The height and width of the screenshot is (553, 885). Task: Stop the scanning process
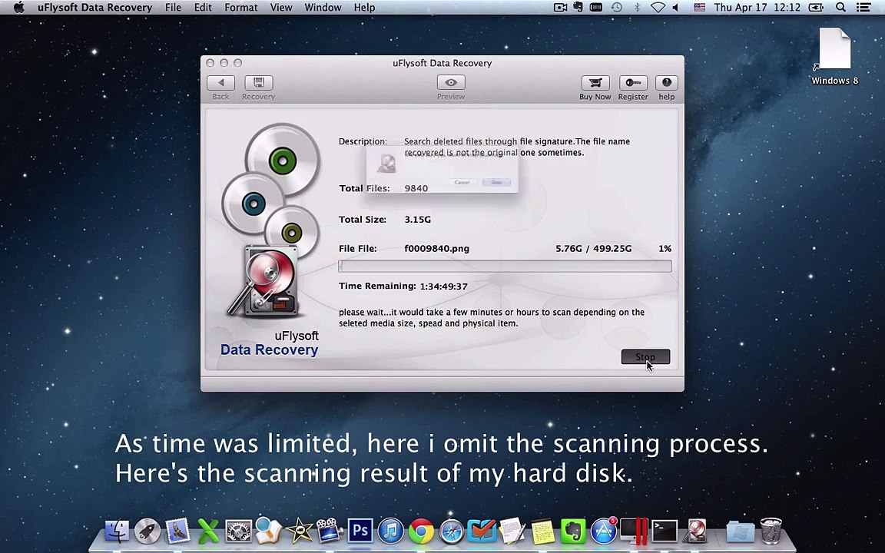click(645, 356)
